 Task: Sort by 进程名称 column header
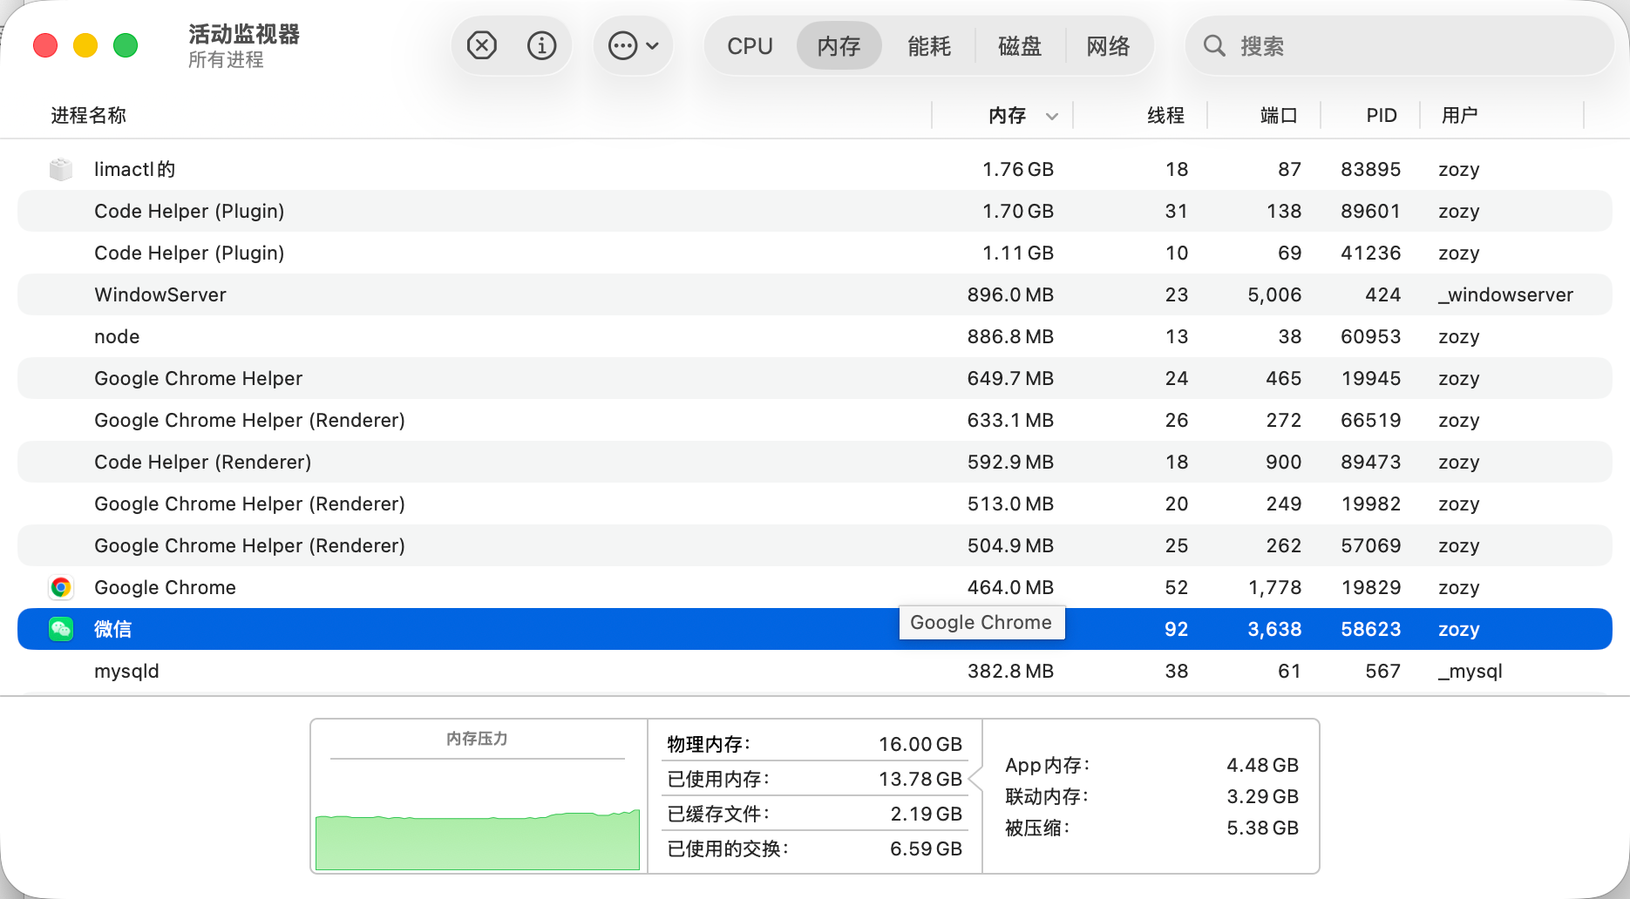(x=89, y=115)
